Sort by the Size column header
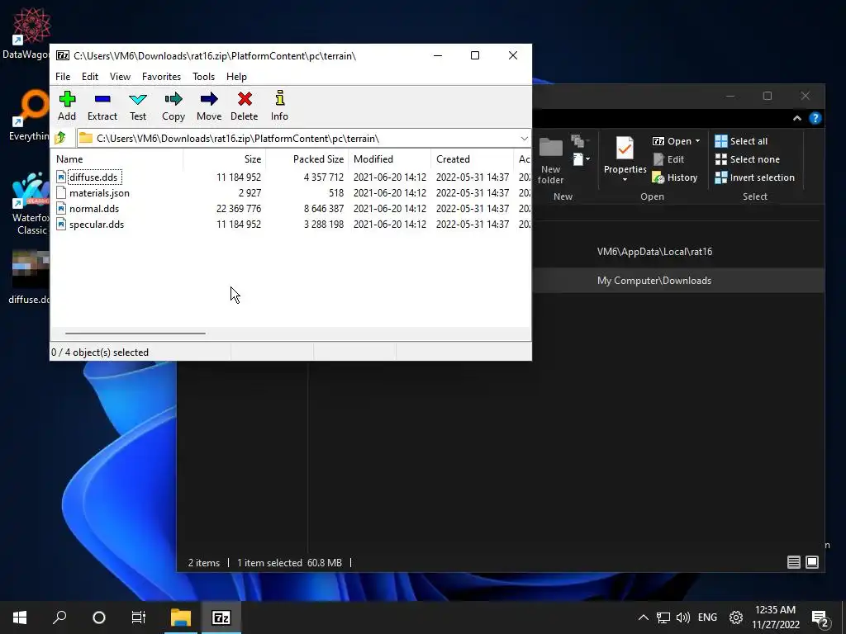 click(225, 159)
